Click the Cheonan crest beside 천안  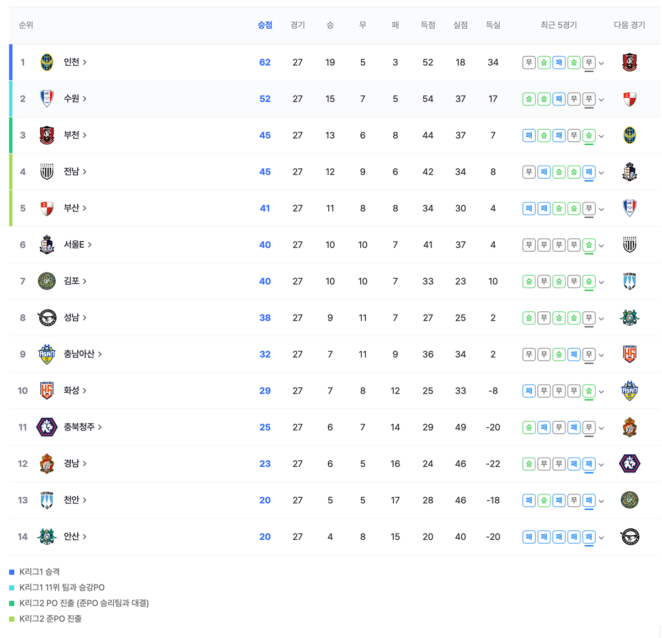coord(47,500)
